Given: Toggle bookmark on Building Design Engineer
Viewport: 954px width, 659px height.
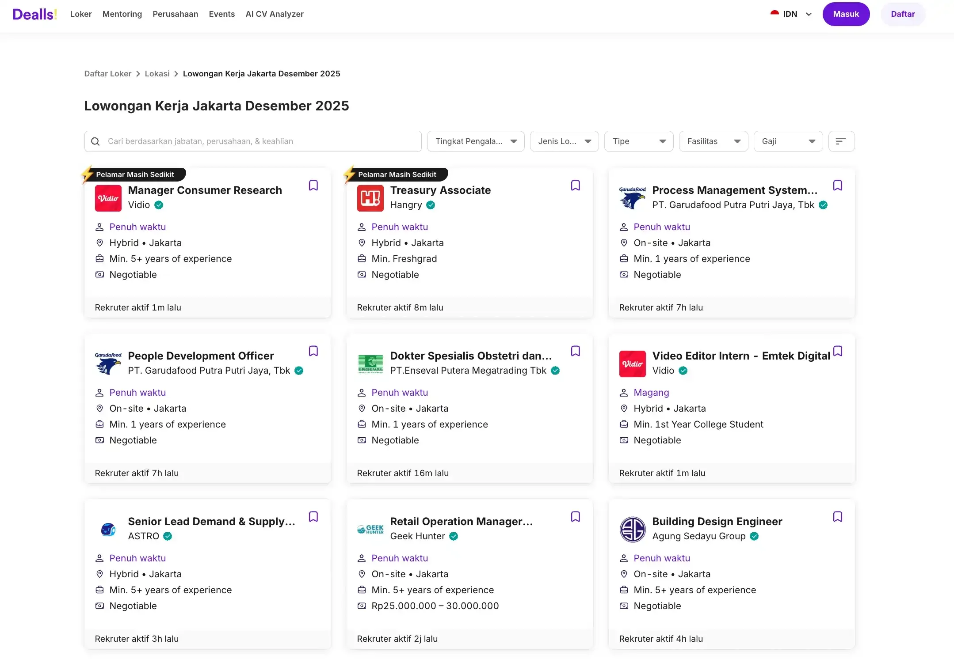Looking at the screenshot, I should point(837,517).
